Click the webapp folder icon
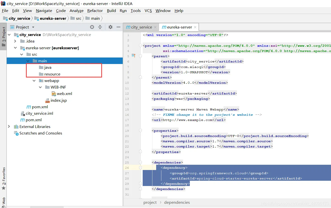This screenshot has height=208, width=331. pyautogui.click(x=41, y=80)
